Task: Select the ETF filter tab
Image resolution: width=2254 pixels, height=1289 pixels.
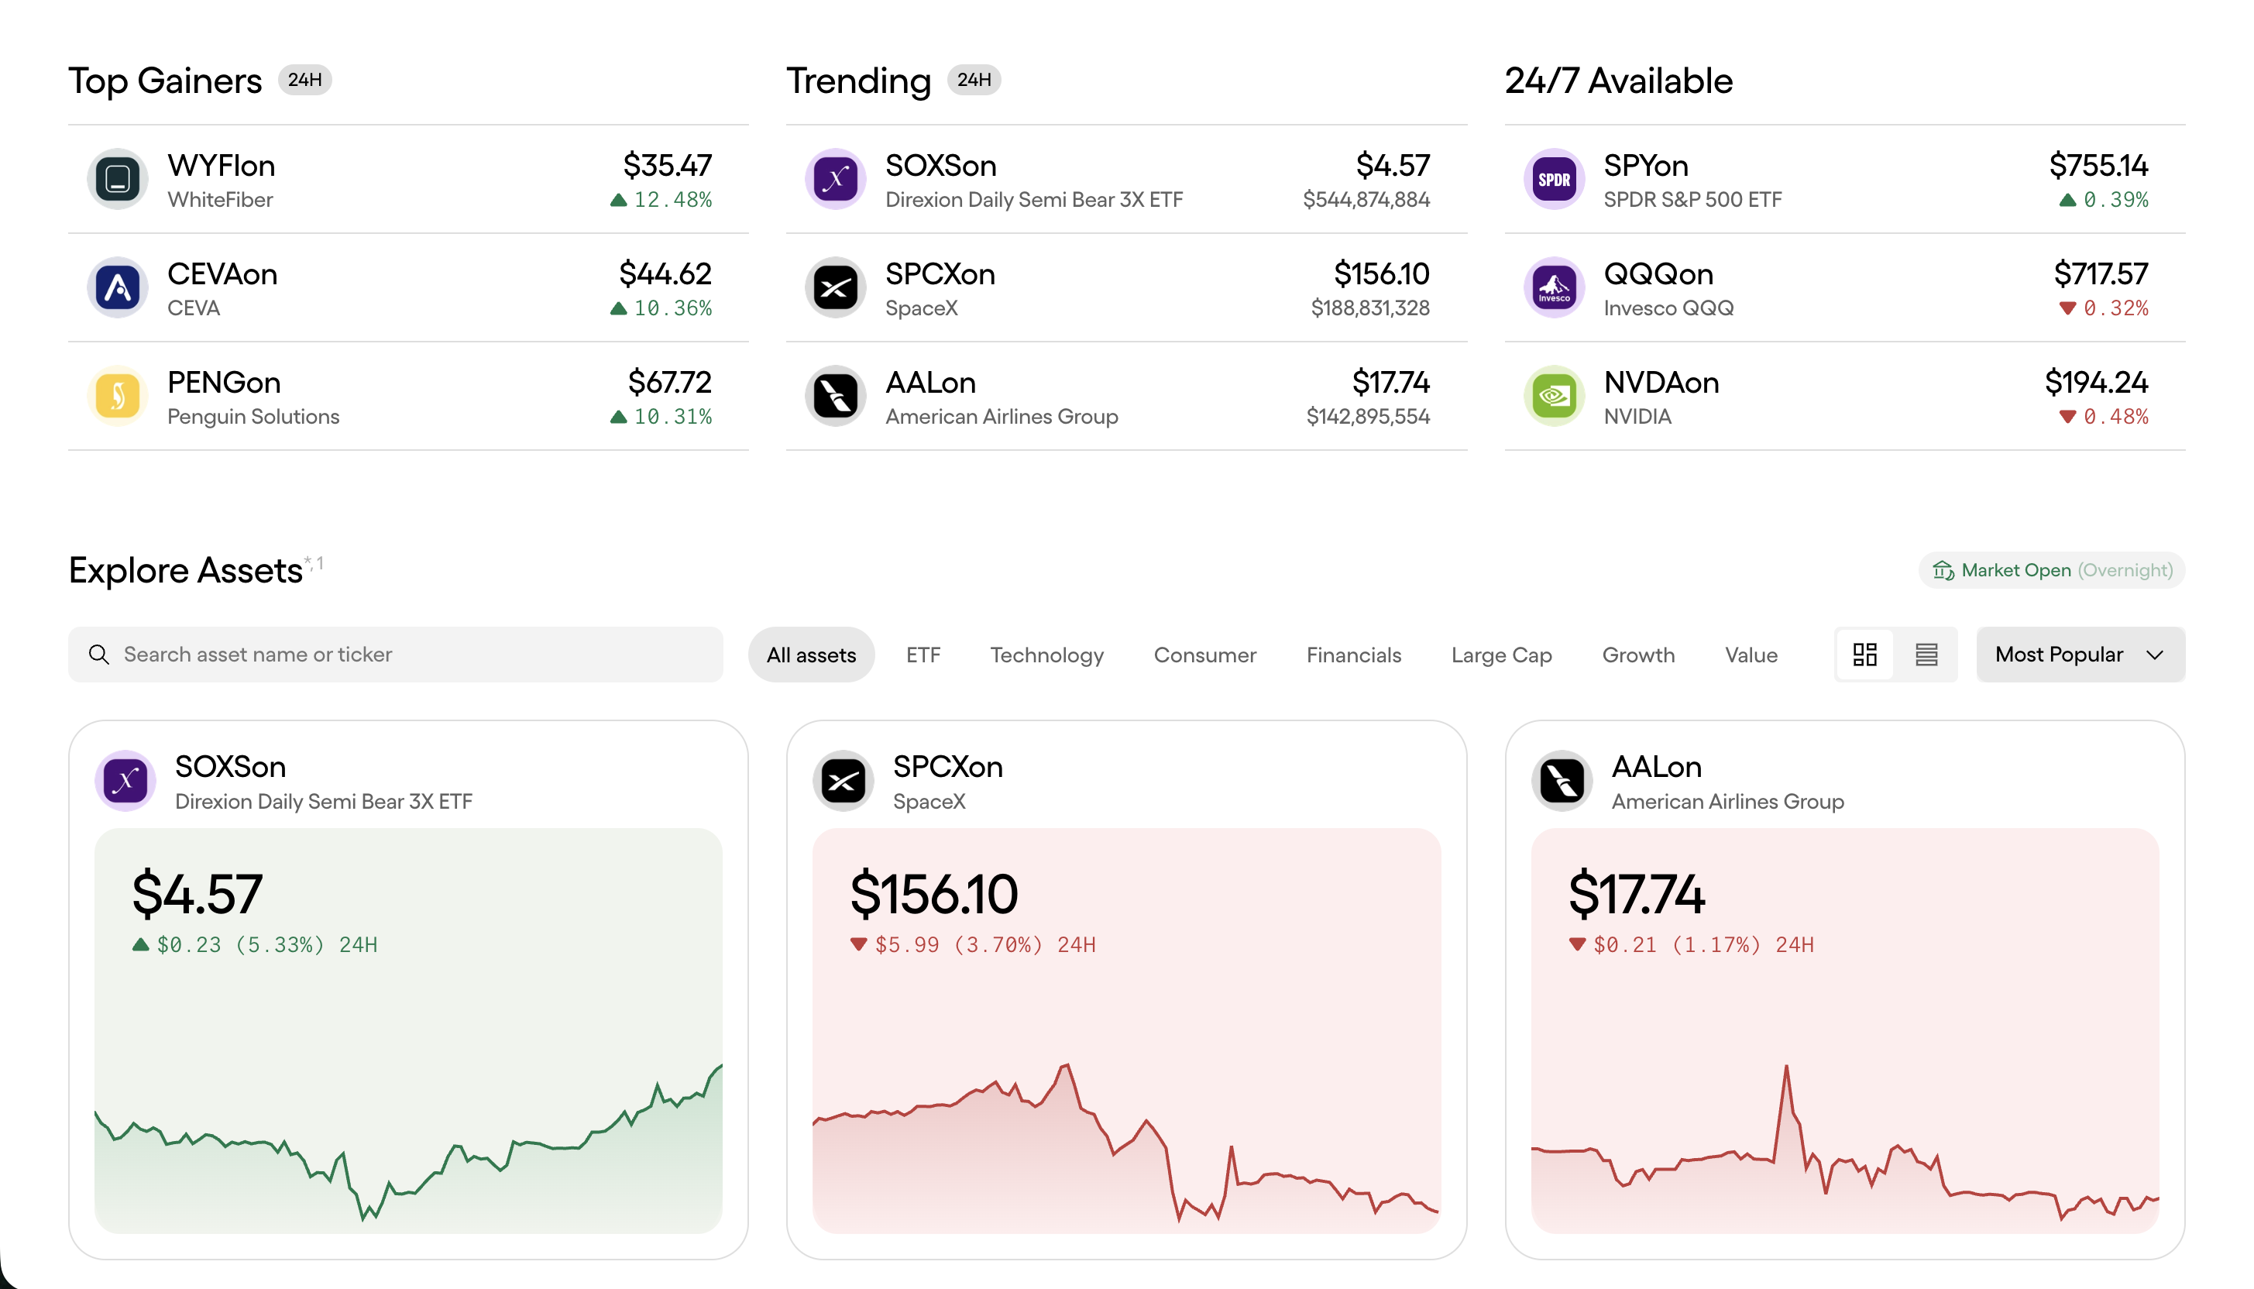Action: [923, 655]
